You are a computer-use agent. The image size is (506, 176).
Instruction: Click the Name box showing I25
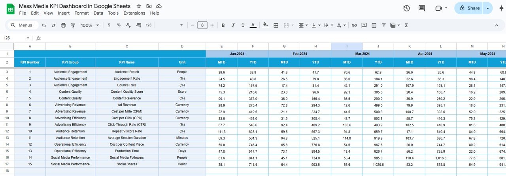click(x=14, y=38)
